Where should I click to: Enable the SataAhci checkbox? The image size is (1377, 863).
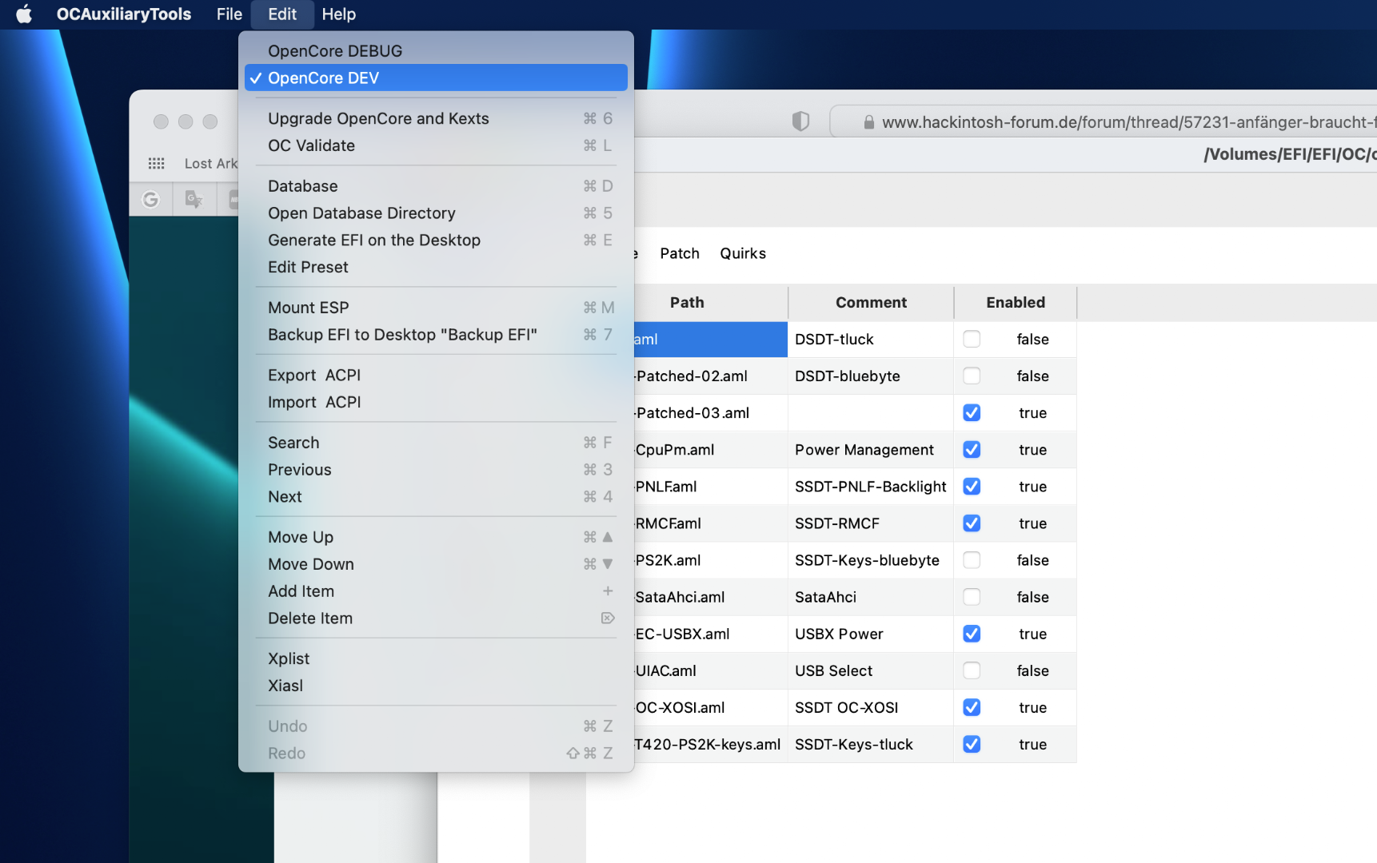[972, 597]
